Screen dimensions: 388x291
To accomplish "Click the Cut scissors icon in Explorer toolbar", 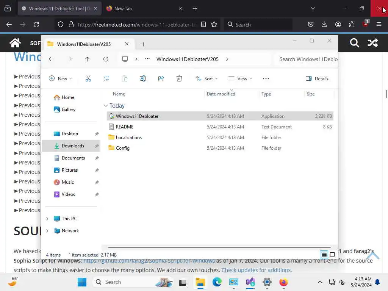I will (x=88, y=79).
